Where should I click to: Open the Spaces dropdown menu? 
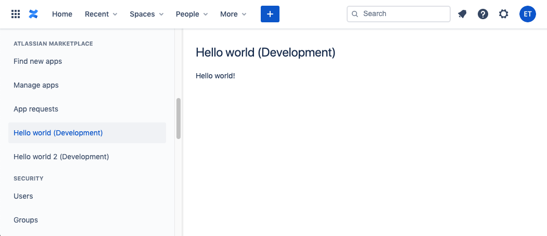click(x=147, y=14)
